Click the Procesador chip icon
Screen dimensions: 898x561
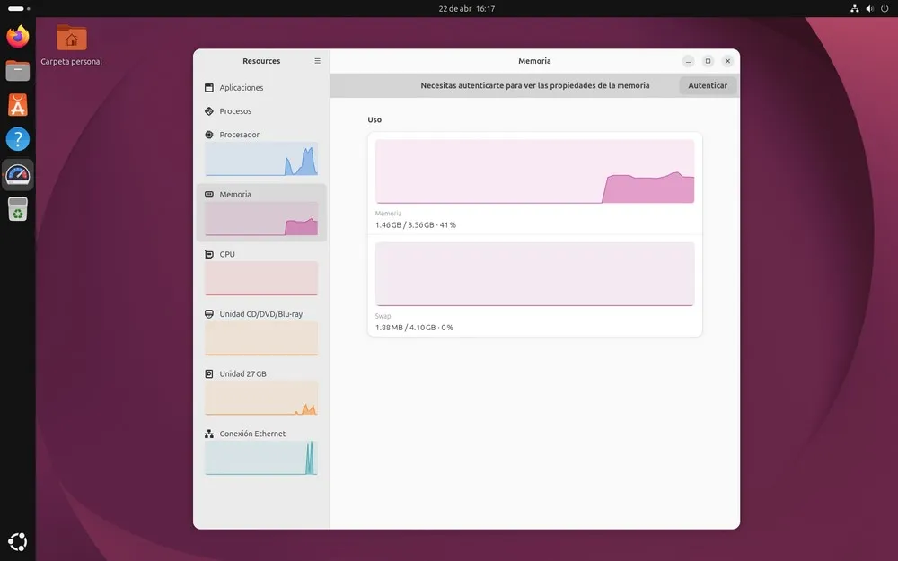point(209,135)
